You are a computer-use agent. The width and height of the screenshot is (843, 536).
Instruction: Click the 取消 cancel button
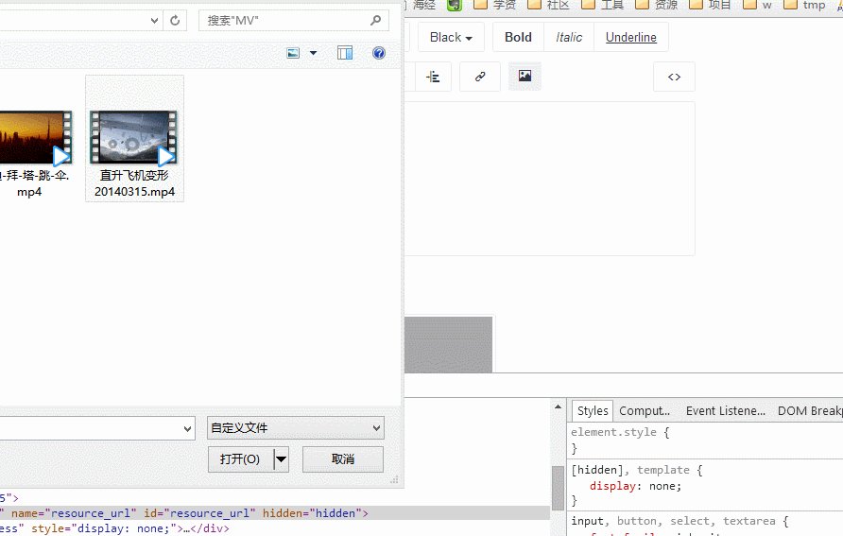(342, 459)
